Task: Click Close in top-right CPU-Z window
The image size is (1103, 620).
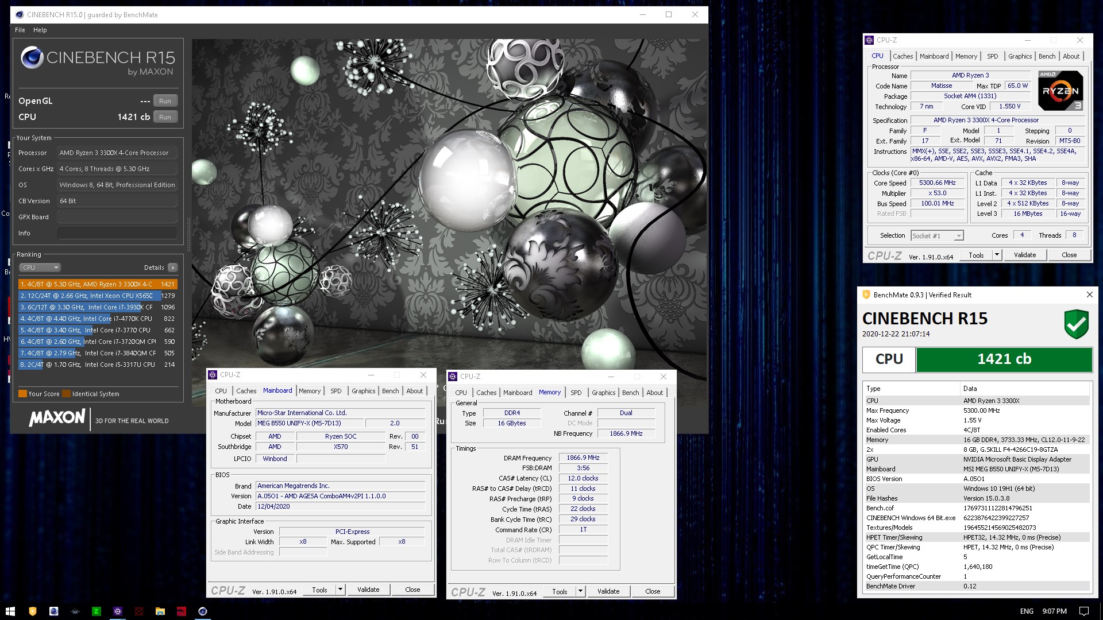Action: (1069, 255)
